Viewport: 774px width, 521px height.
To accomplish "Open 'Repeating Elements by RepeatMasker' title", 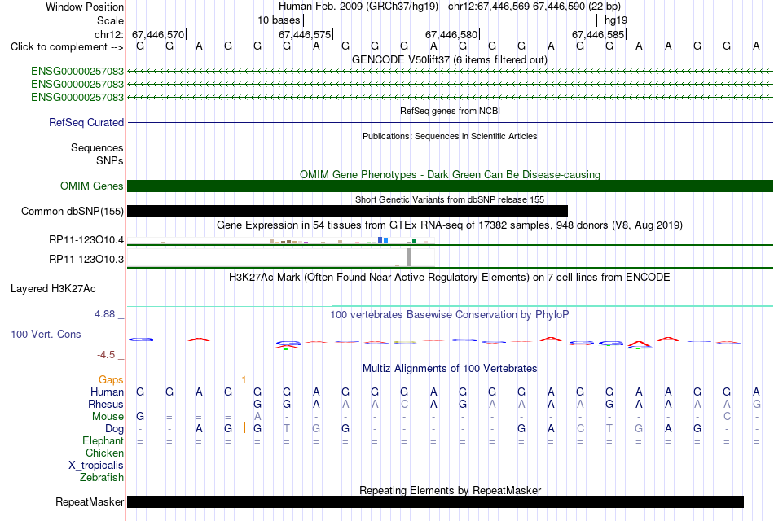I will tap(450, 490).
